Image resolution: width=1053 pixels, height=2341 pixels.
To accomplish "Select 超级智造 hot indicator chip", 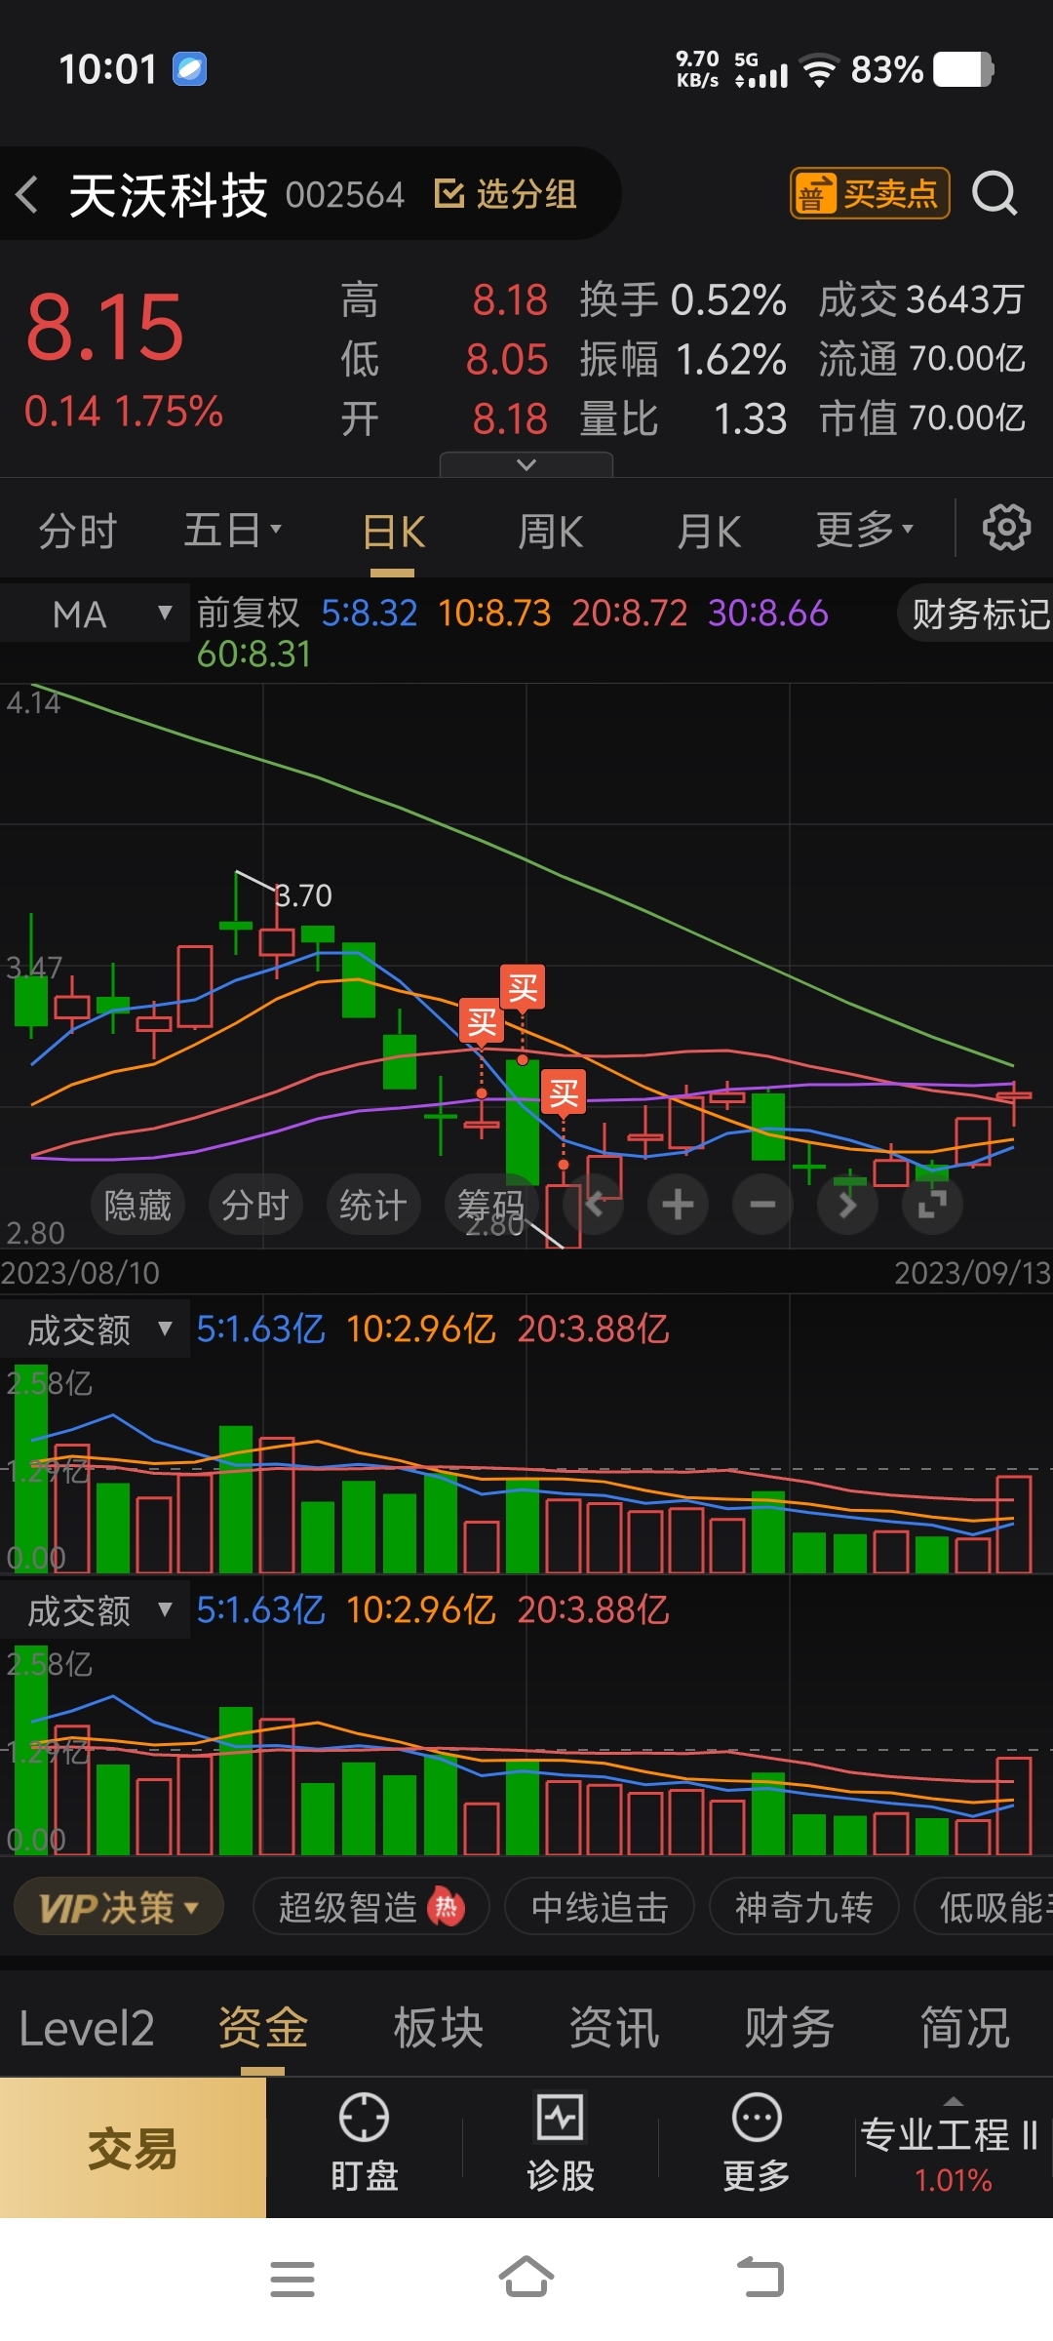I will pos(370,1907).
